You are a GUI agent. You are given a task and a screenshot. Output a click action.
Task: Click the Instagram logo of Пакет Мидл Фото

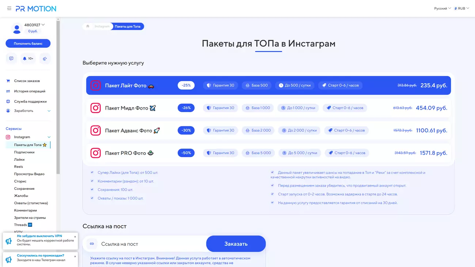[95, 108]
